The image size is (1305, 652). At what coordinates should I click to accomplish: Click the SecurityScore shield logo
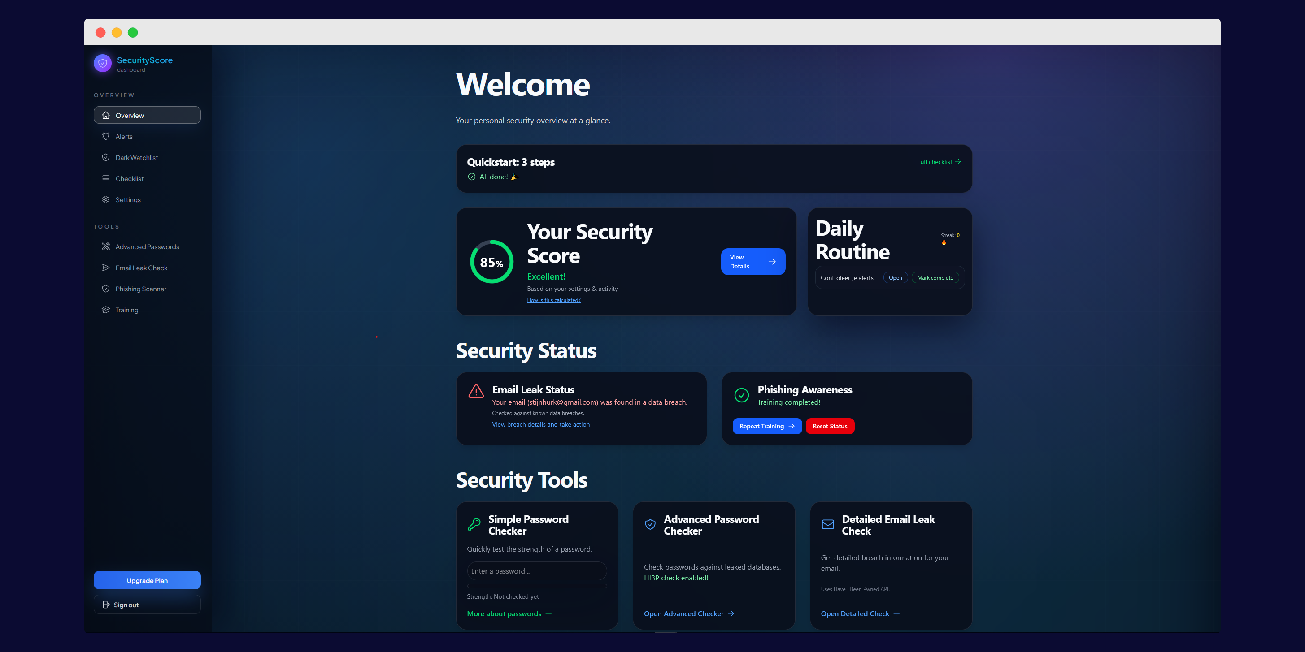(x=102, y=63)
